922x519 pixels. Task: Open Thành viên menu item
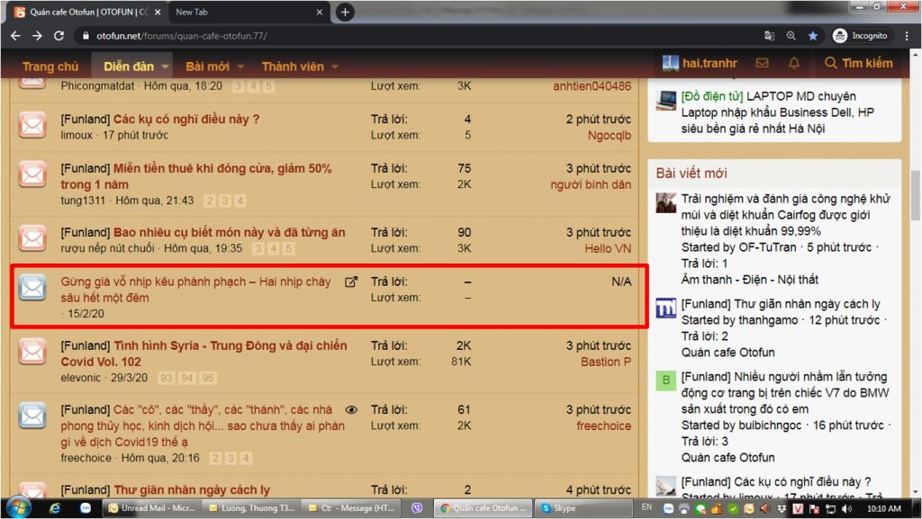(293, 67)
